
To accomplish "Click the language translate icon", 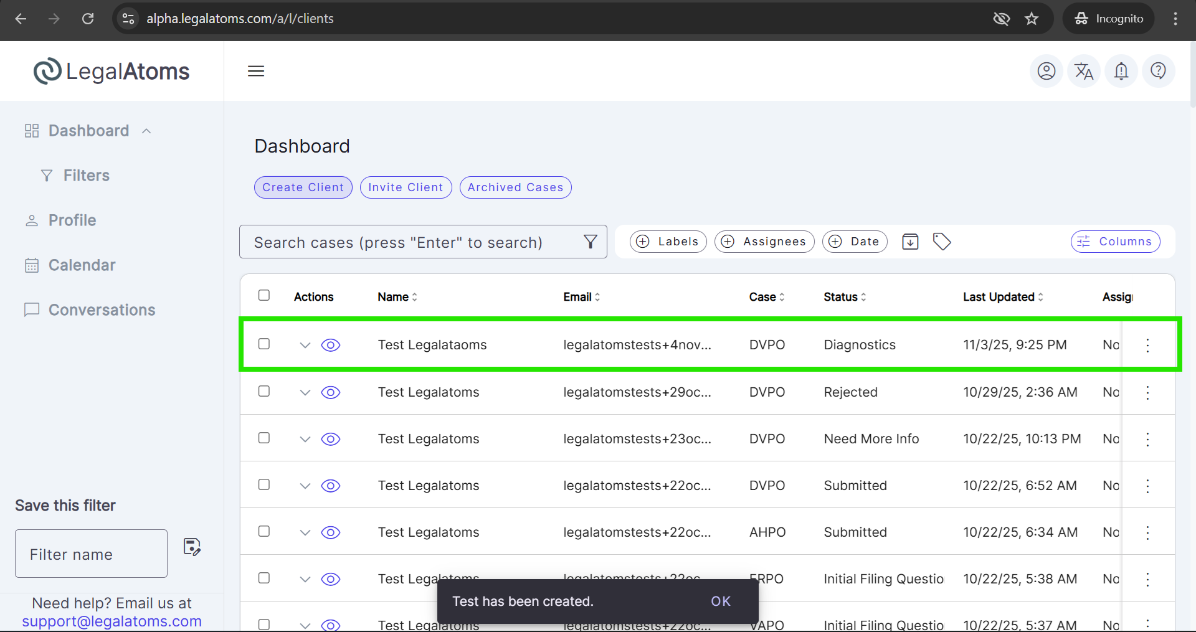I will click(1083, 71).
